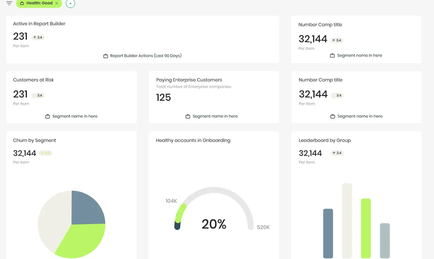
Task: Click the 104K gauge label
Action: [171, 201]
